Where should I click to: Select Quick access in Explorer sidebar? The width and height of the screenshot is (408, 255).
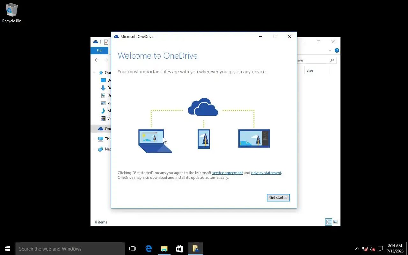pyautogui.click(x=105, y=73)
